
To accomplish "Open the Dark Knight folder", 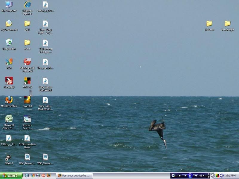I will [227, 24].
